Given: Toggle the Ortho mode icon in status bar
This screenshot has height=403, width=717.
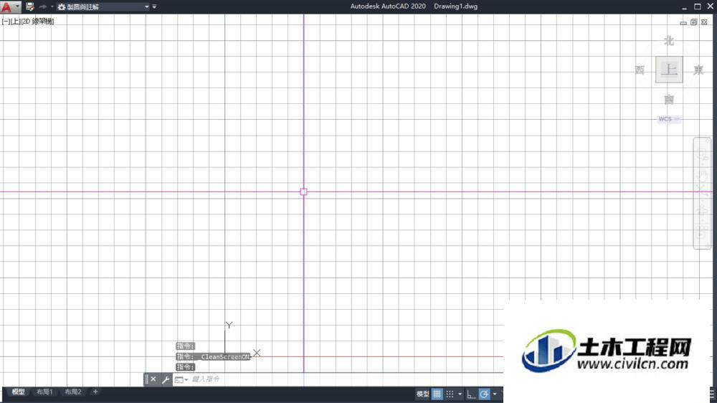Looking at the screenshot, I should click(x=472, y=394).
